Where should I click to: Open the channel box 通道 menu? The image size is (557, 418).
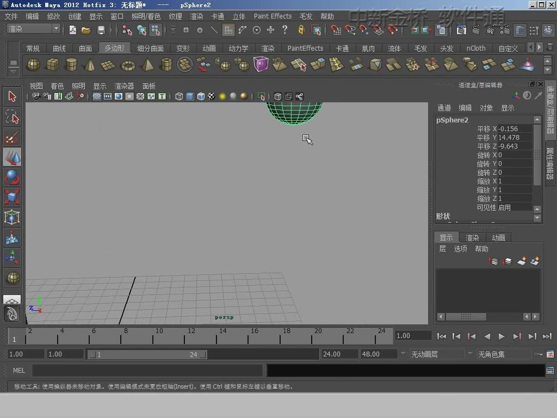[x=444, y=108]
